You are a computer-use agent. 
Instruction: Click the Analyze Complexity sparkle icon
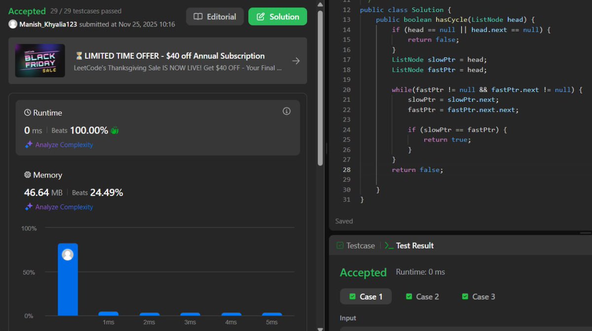point(29,145)
